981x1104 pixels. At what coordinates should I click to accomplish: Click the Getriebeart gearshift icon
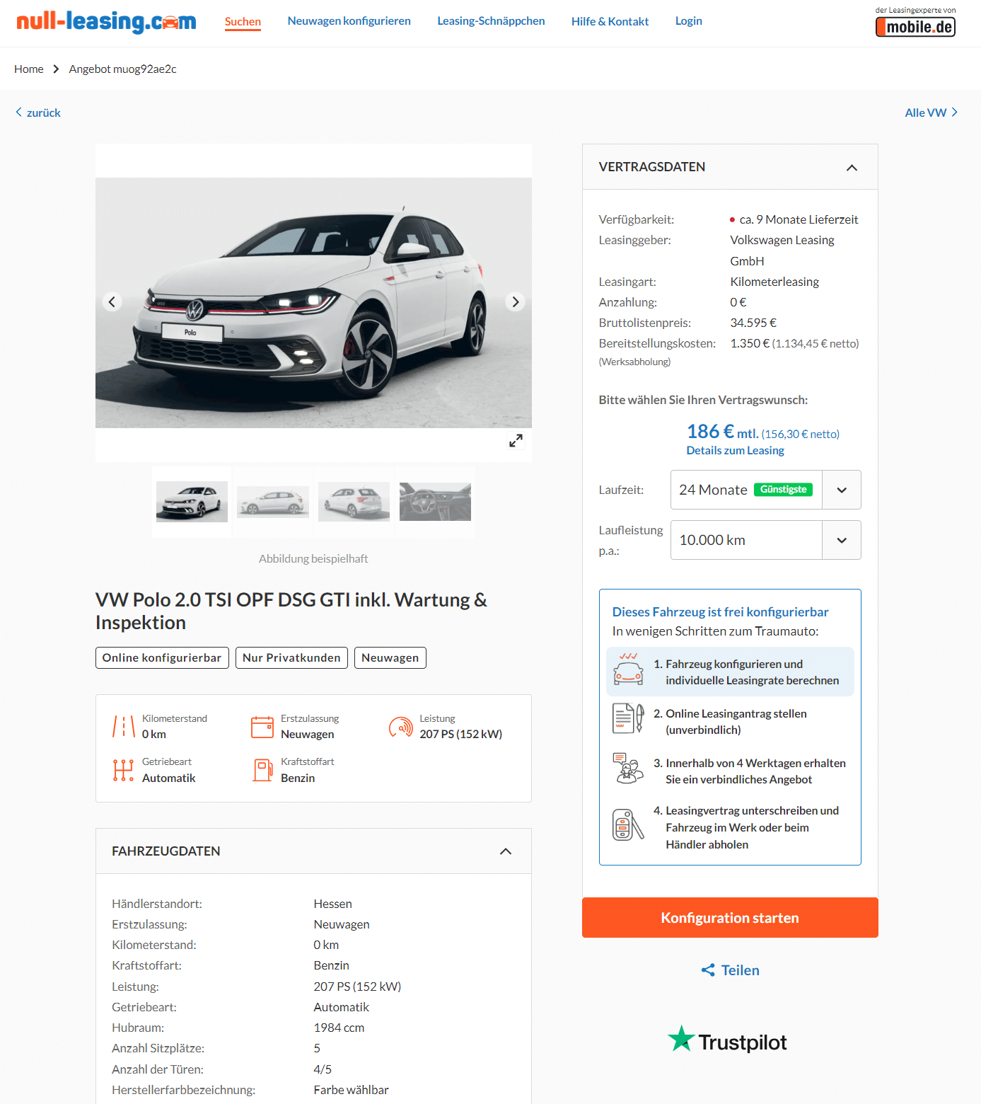pyautogui.click(x=123, y=770)
